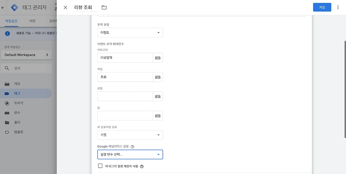
Task: Close the tag editor with the X icon
Action: 65,8
